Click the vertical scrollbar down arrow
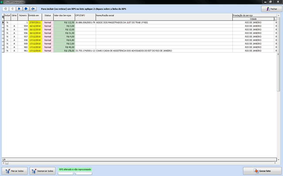The image size is (283, 176). pyautogui.click(x=279, y=160)
